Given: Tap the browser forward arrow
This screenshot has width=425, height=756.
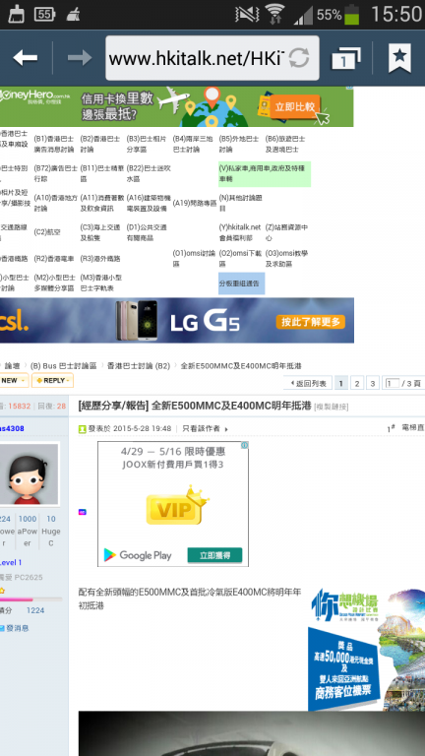Looking at the screenshot, I should tap(80, 58).
